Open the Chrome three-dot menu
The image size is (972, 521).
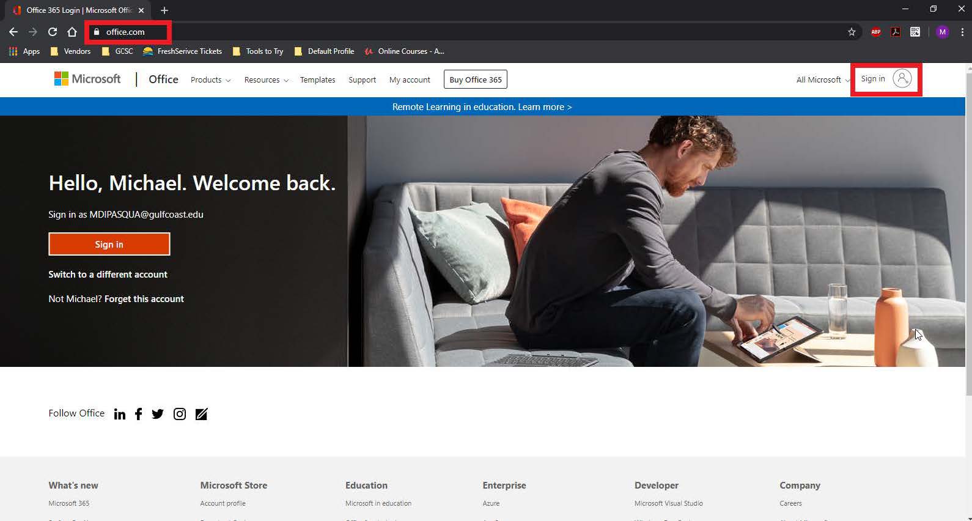pyautogui.click(x=962, y=32)
